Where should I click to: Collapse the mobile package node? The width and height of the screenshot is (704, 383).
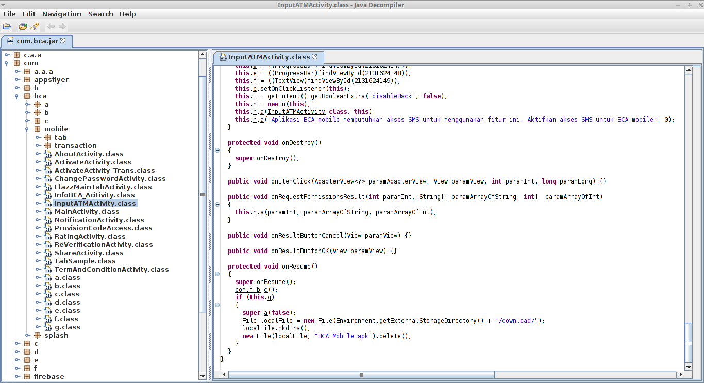[28, 129]
